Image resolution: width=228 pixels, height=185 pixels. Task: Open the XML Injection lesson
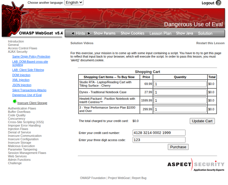[21, 80]
